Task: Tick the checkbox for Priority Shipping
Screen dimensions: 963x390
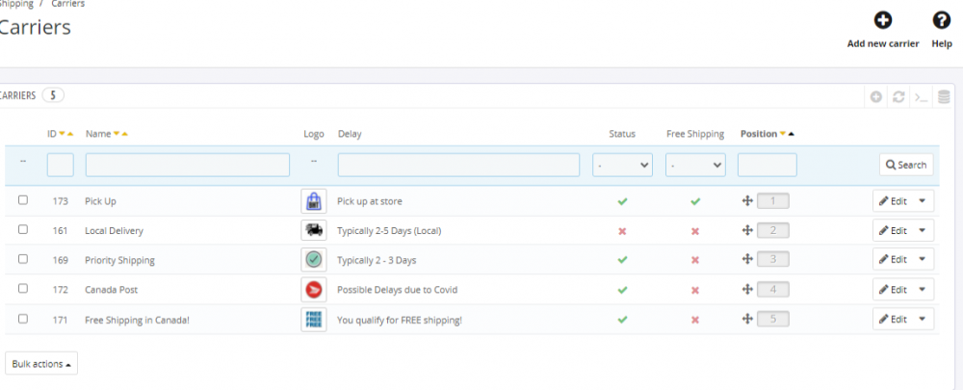Action: tap(23, 259)
